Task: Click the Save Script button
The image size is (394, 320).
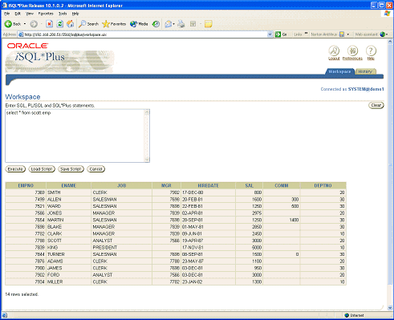Action: tap(71, 169)
